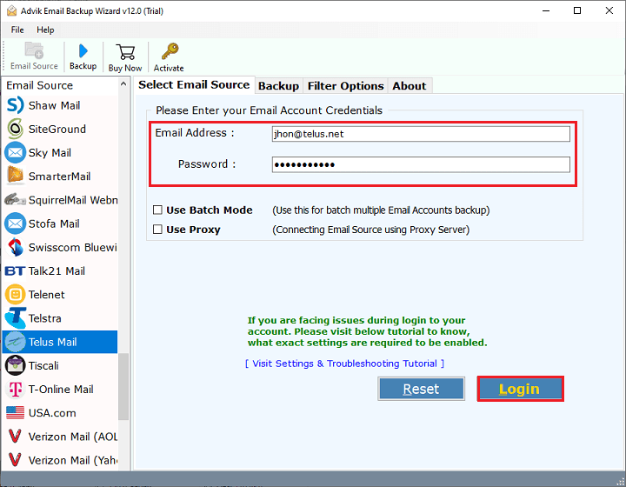Select Sky Mail text in list

click(50, 152)
